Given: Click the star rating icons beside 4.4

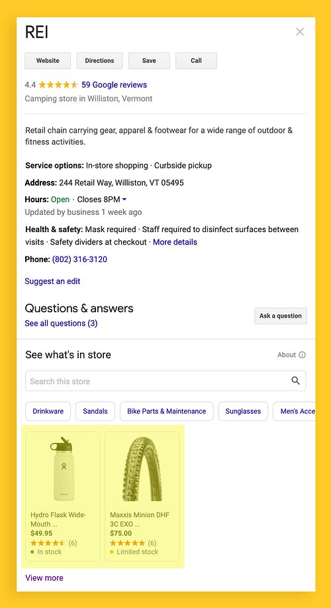Looking at the screenshot, I should (58, 85).
